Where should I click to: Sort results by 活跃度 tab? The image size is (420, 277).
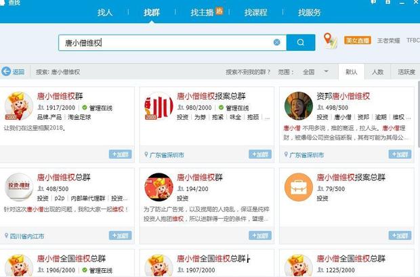[406, 72]
